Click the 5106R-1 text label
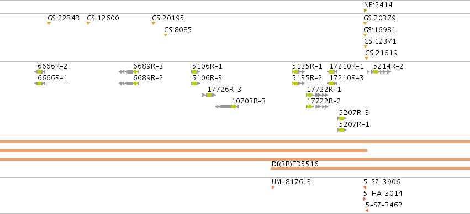The height and width of the screenshot is (214, 470). click(x=207, y=66)
